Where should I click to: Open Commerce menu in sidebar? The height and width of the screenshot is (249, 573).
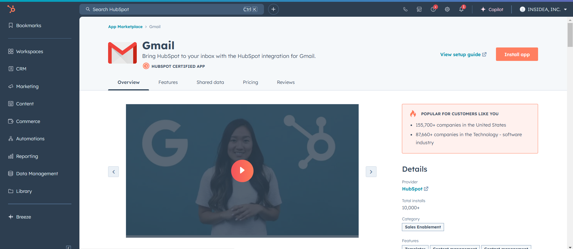24,121
